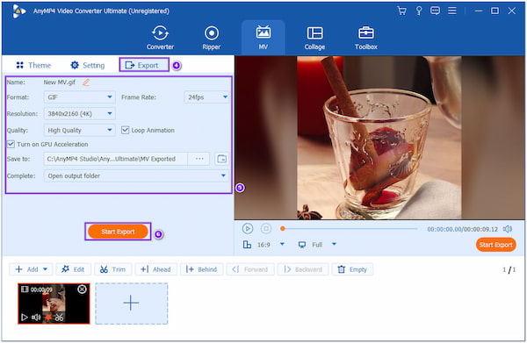Expand the Add dropdown arrow
This screenshot has width=527, height=343.
(46, 269)
